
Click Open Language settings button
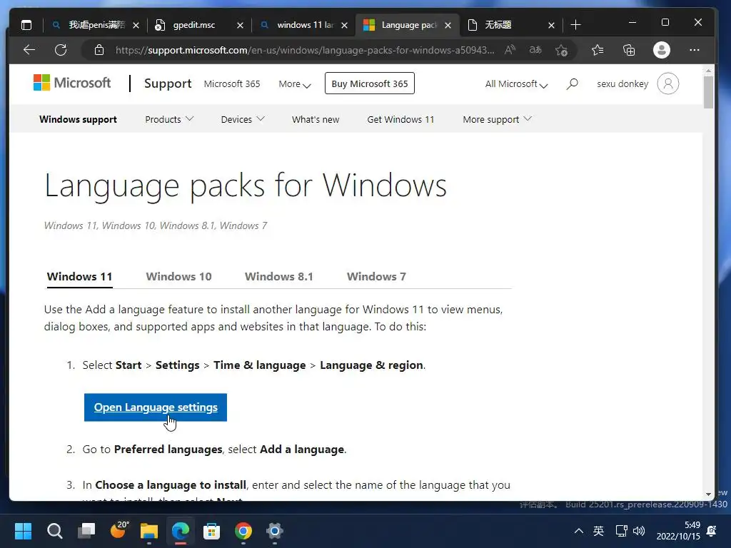click(155, 407)
